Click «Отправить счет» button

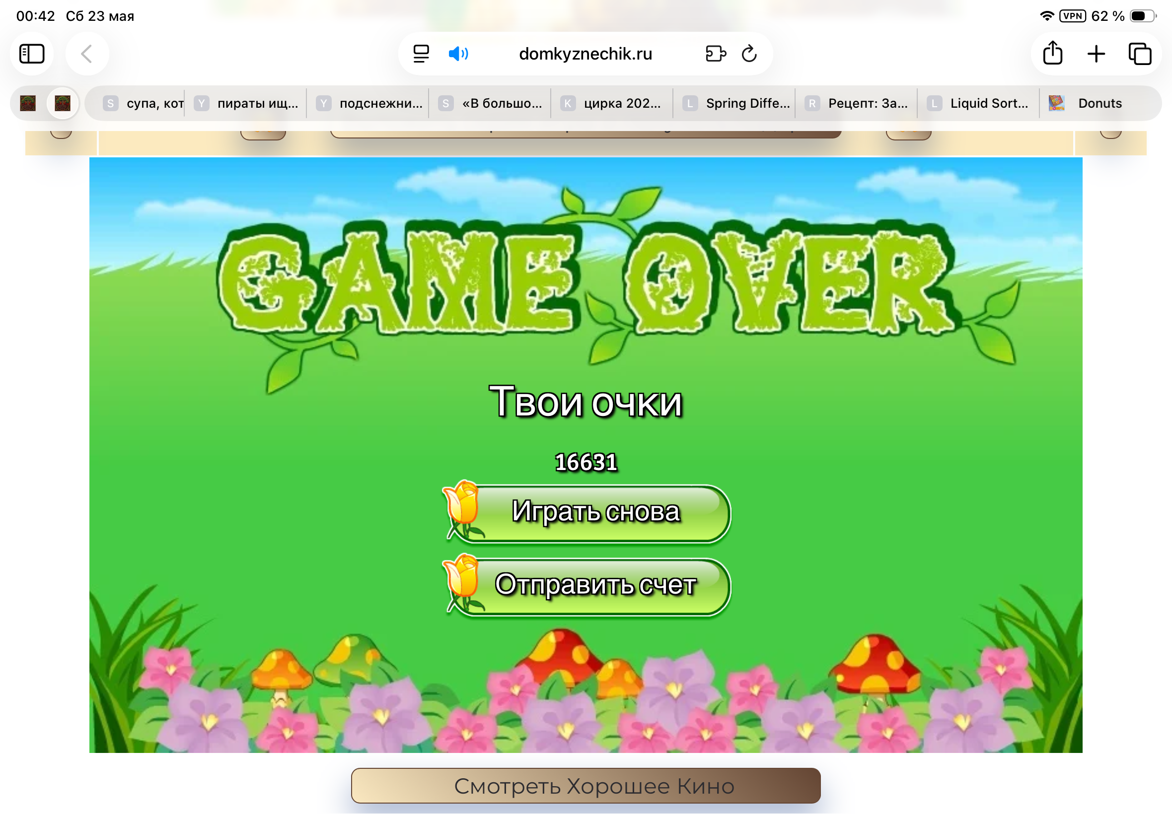tap(587, 586)
